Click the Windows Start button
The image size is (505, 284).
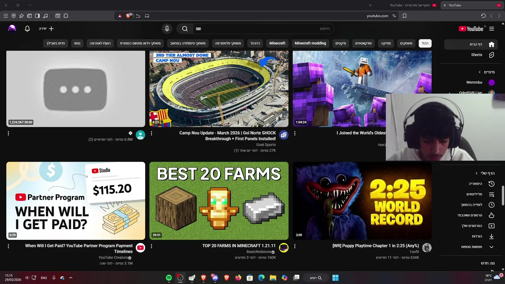tap(335, 278)
